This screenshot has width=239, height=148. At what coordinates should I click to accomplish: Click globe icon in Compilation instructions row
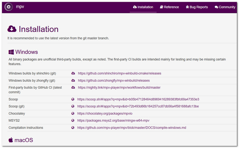coord(73,128)
